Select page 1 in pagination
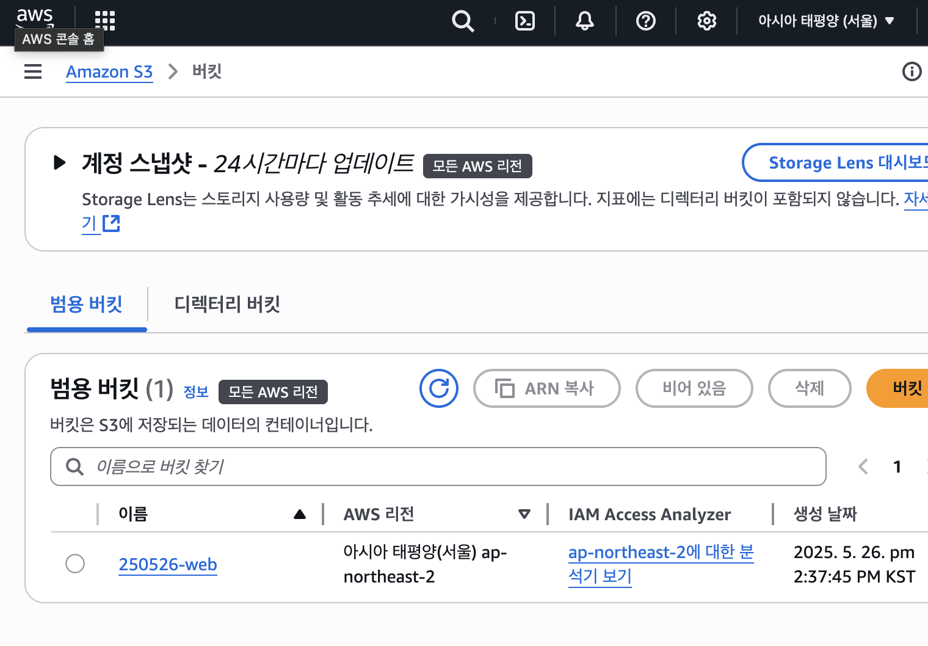The width and height of the screenshot is (928, 646). [x=897, y=467]
